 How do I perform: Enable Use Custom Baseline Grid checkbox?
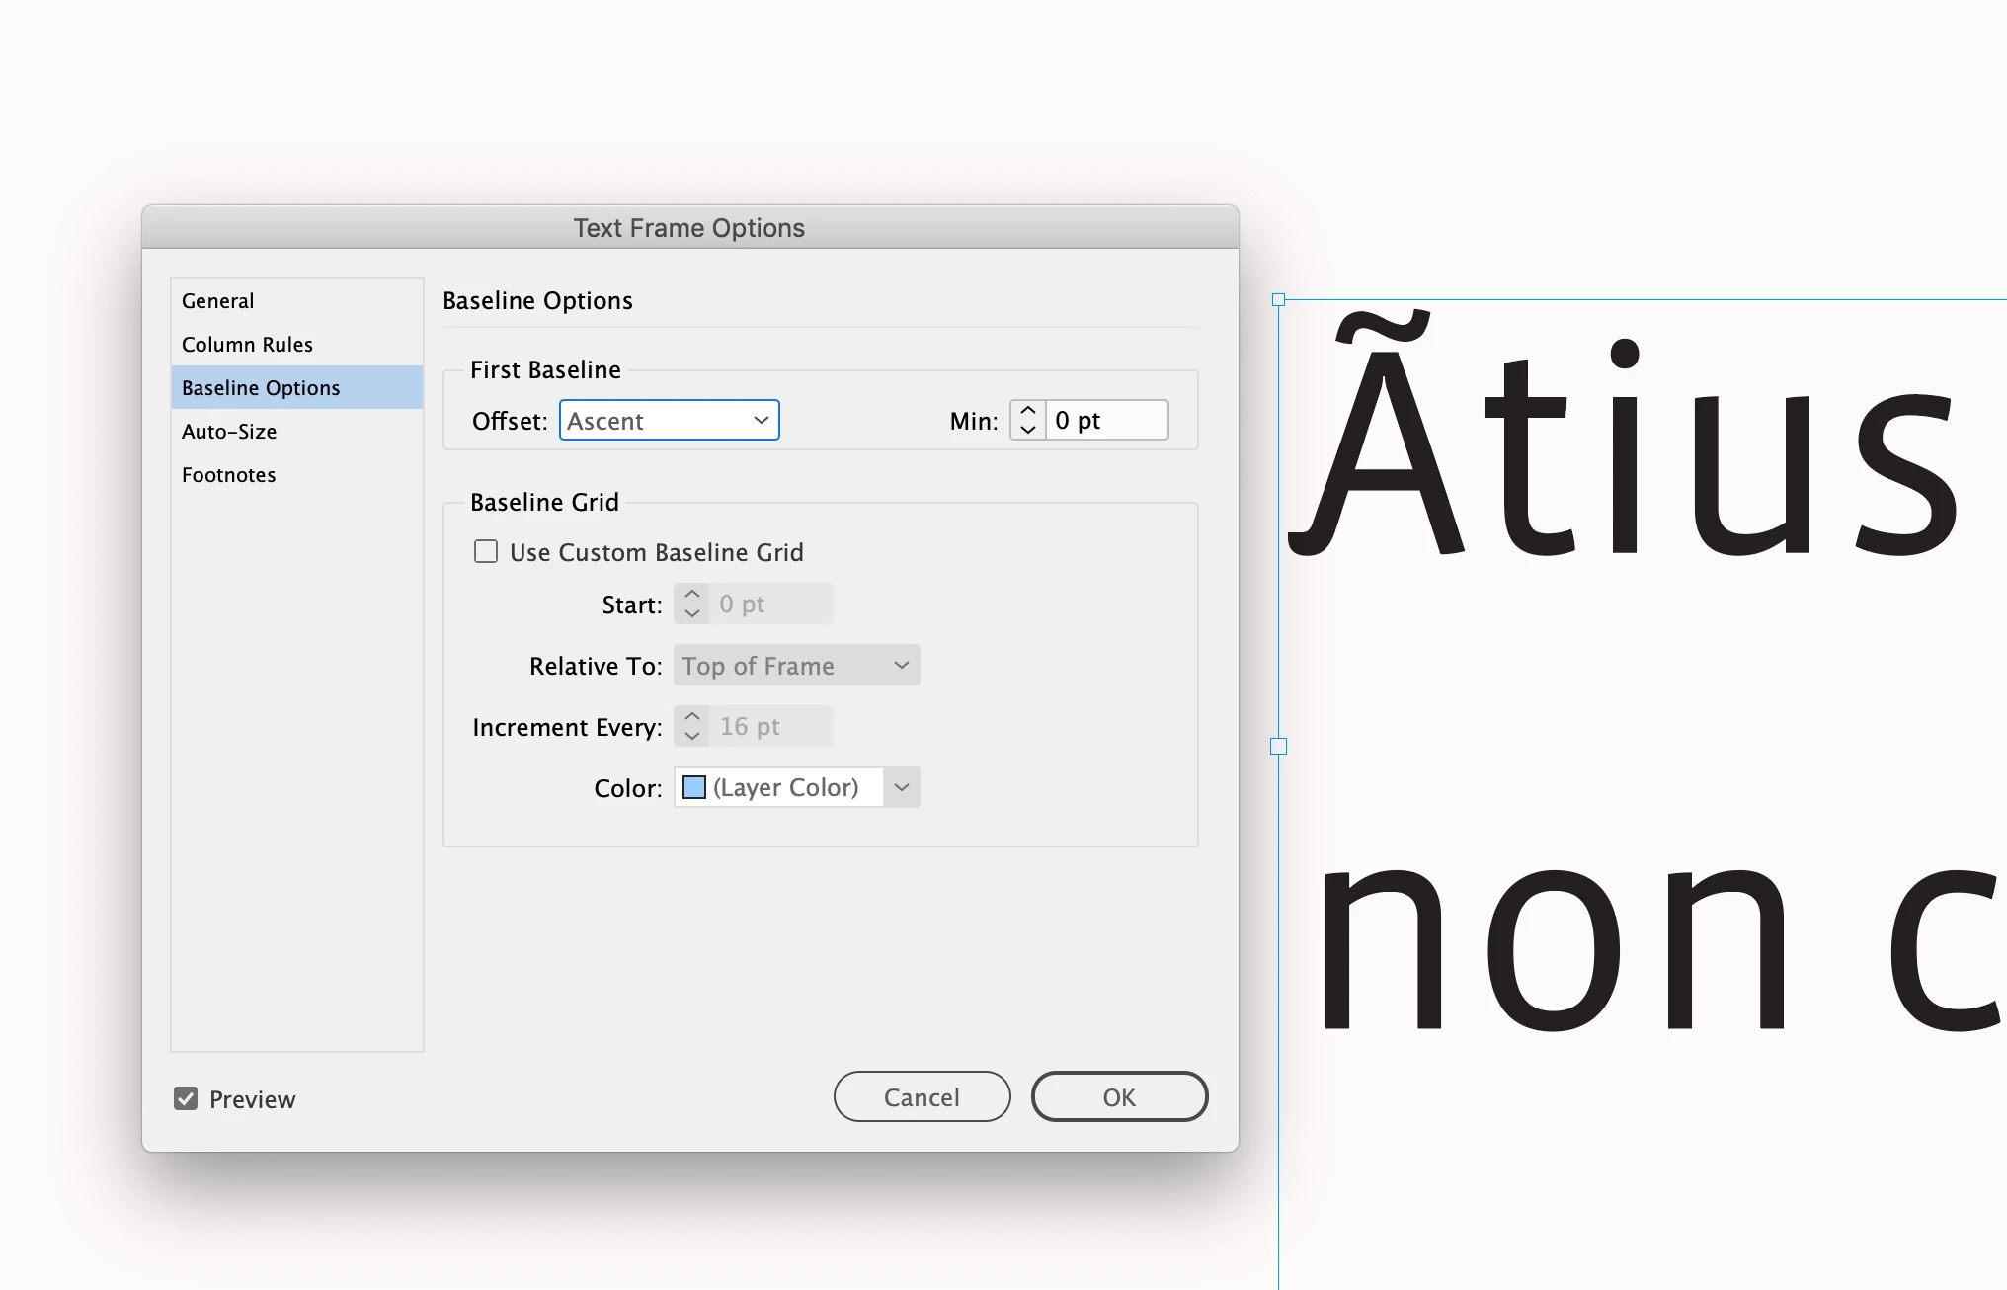(486, 551)
